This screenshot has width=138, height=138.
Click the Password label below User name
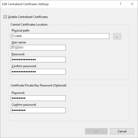(x=18, y=54)
